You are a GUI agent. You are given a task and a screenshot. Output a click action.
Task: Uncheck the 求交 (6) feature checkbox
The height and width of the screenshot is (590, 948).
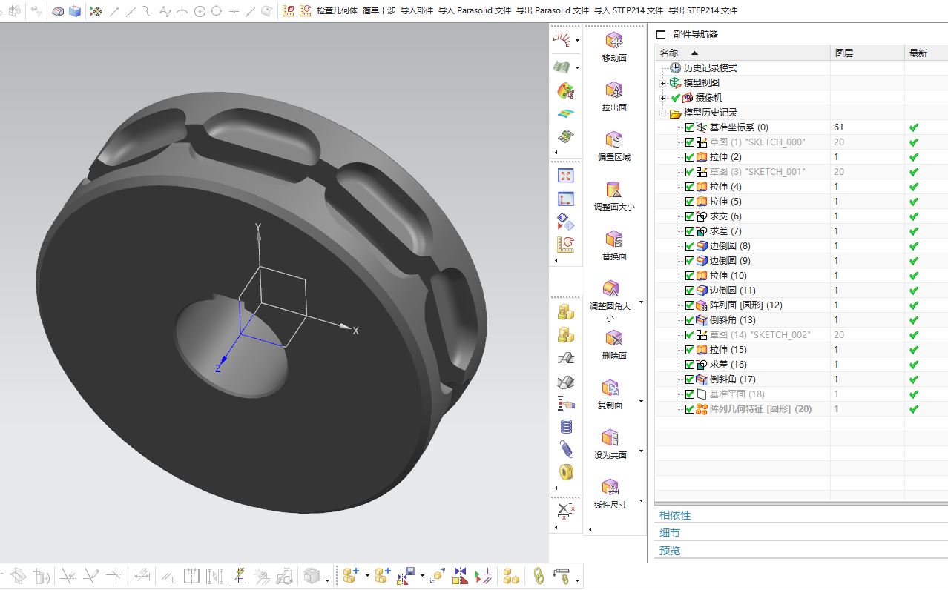tap(690, 216)
